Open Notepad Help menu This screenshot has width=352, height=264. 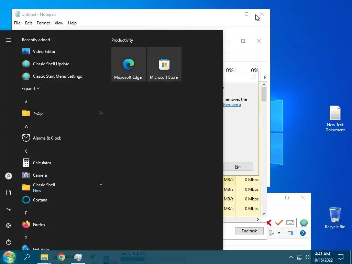point(72,23)
